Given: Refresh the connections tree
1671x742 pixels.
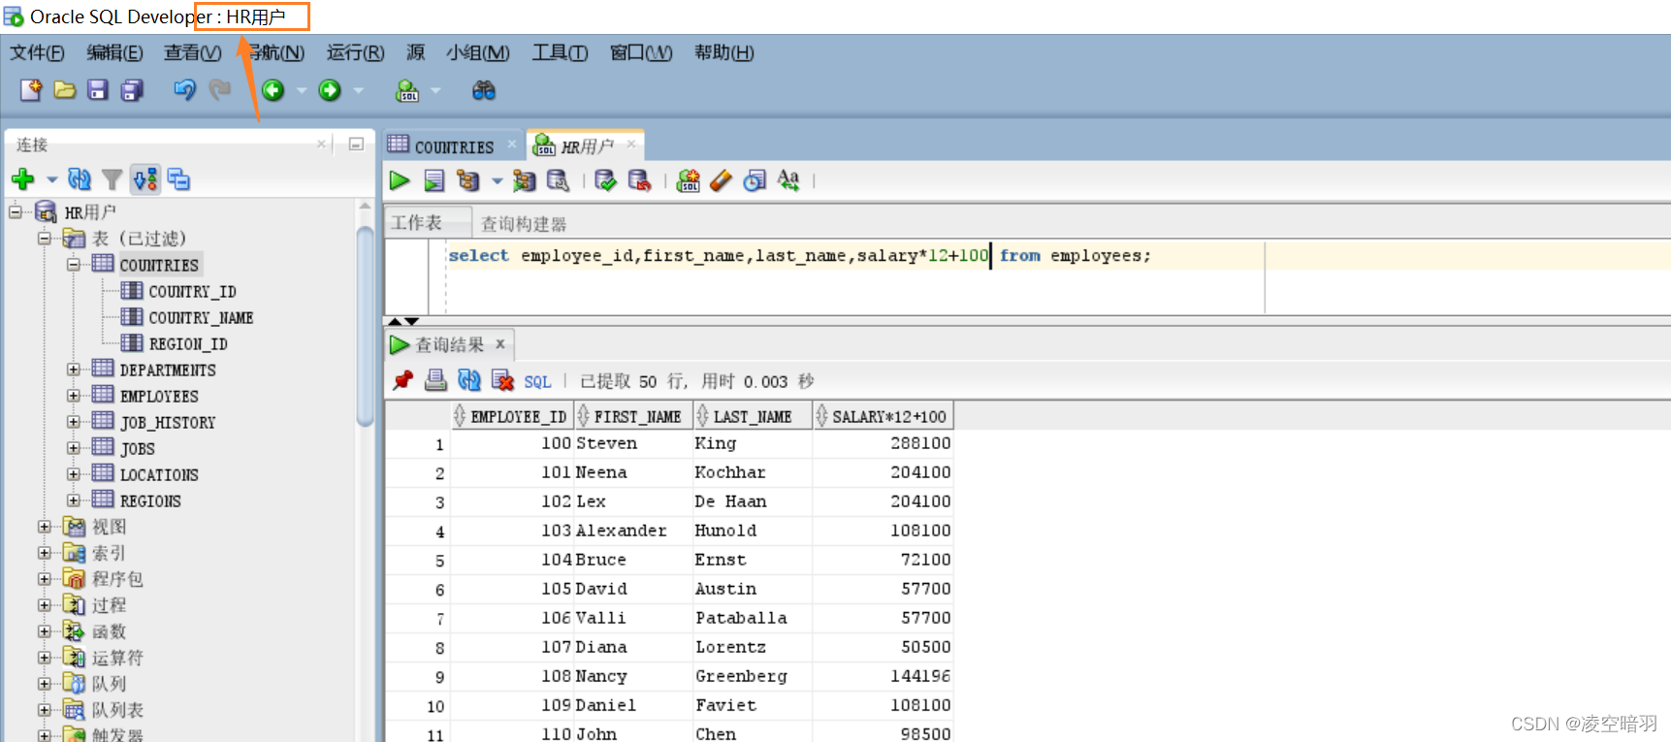Looking at the screenshot, I should tap(80, 179).
